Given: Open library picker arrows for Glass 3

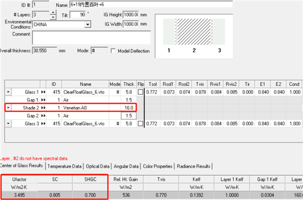Looking at the screenshot, I should [x=43, y=123].
